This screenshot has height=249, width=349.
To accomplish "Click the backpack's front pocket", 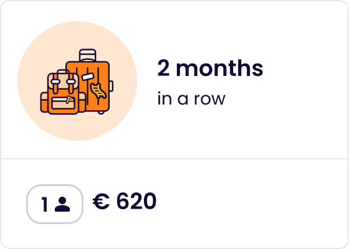I will pos(63,103).
